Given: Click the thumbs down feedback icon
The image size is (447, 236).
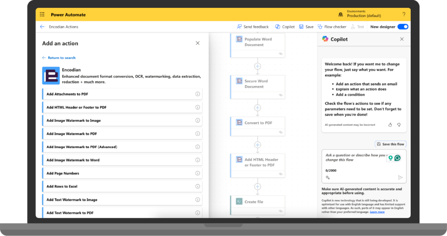Looking at the screenshot, I should 399,125.
